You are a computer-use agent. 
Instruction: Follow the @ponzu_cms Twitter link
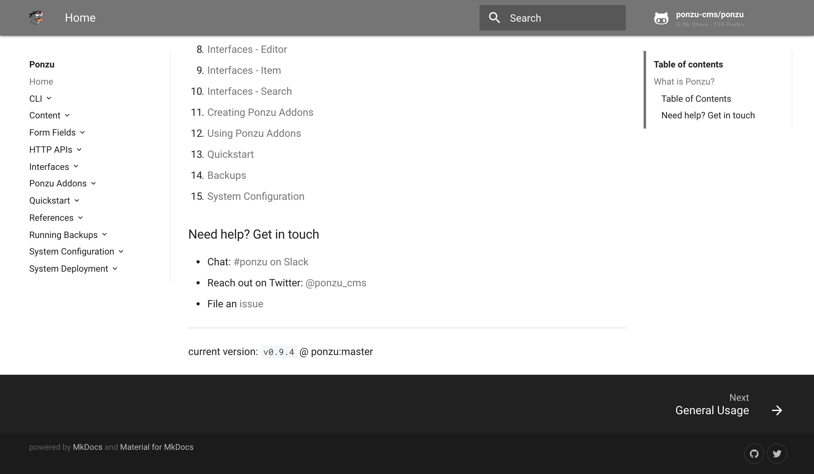335,283
